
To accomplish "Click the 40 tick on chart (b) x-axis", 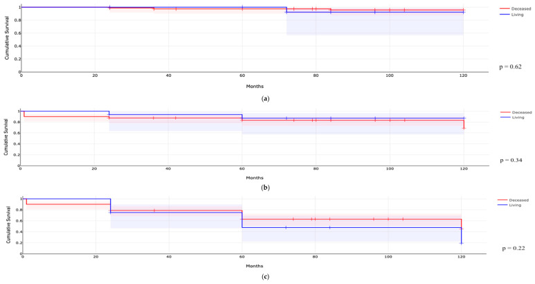I will 168,168.
